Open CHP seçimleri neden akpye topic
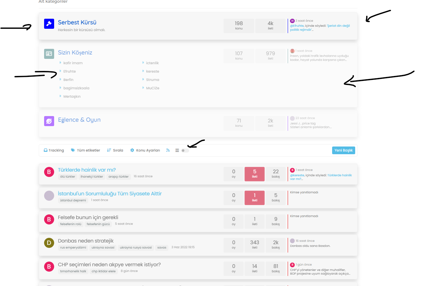 pyautogui.click(x=109, y=265)
